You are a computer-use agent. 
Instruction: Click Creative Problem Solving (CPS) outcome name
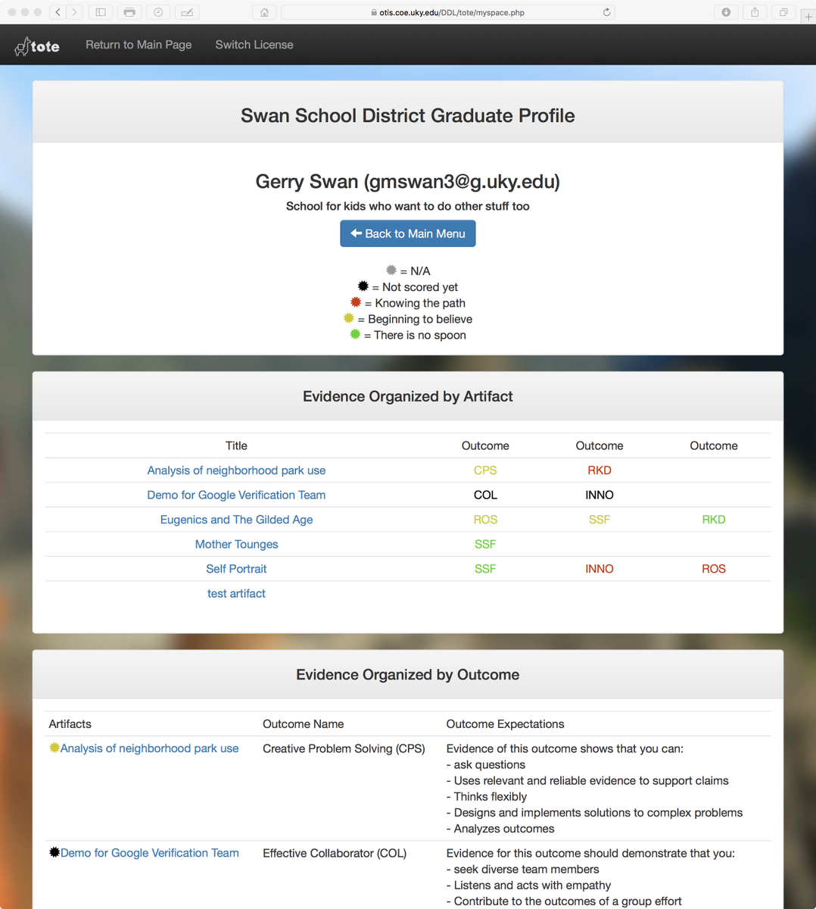(x=344, y=748)
